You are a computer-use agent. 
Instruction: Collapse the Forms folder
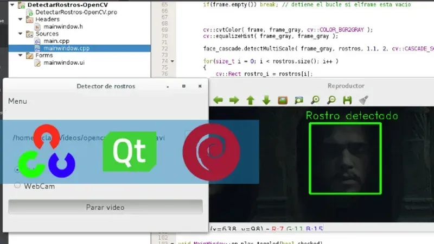[x=21, y=55]
